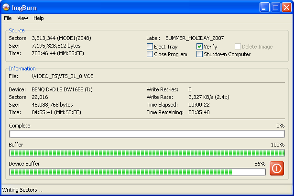Click source time 780:46:44 (MM:SS:FF)
Image resolution: width=294 pixels, height=196 pixels.
tap(58, 53)
